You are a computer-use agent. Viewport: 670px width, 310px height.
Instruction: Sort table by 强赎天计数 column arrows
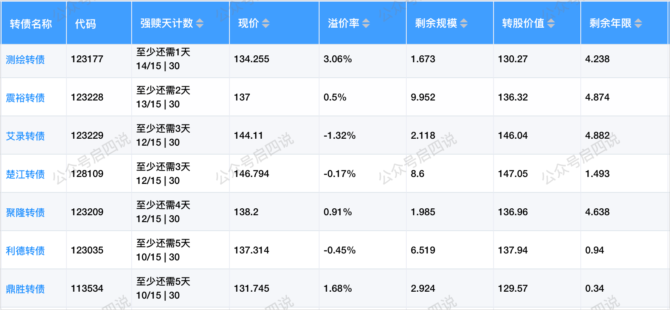[x=200, y=24]
